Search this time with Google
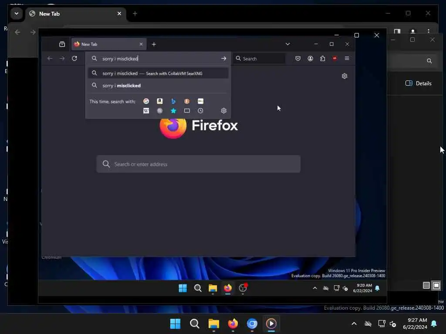446x334 pixels. (146, 101)
